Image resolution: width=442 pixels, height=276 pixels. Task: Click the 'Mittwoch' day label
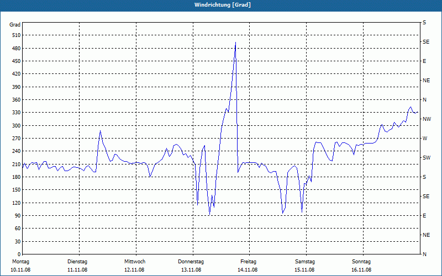(x=135, y=262)
